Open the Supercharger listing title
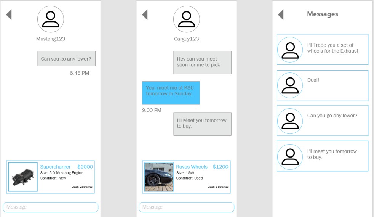The height and width of the screenshot is (217, 374). pyautogui.click(x=55, y=167)
